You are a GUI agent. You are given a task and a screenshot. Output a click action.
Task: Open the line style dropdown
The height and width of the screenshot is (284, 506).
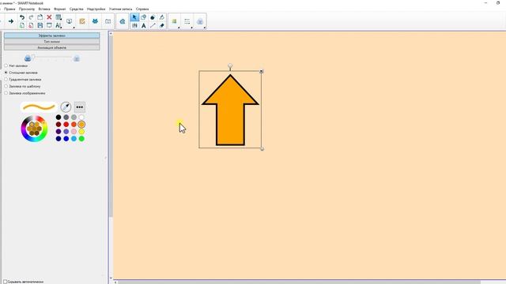coord(187,21)
